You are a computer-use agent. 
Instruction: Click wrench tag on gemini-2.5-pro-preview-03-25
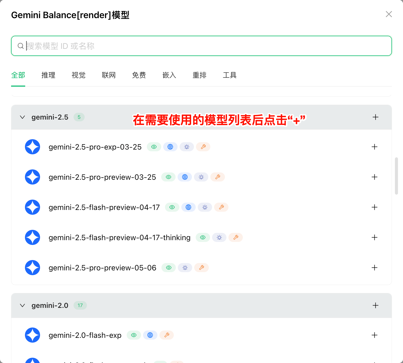(218, 177)
